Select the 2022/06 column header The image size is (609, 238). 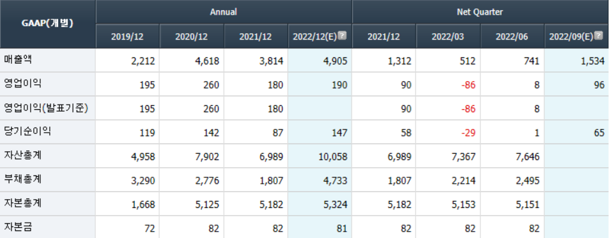tap(512, 36)
